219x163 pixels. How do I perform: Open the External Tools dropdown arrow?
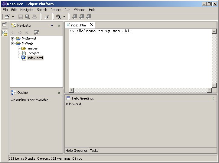click(x=64, y=17)
